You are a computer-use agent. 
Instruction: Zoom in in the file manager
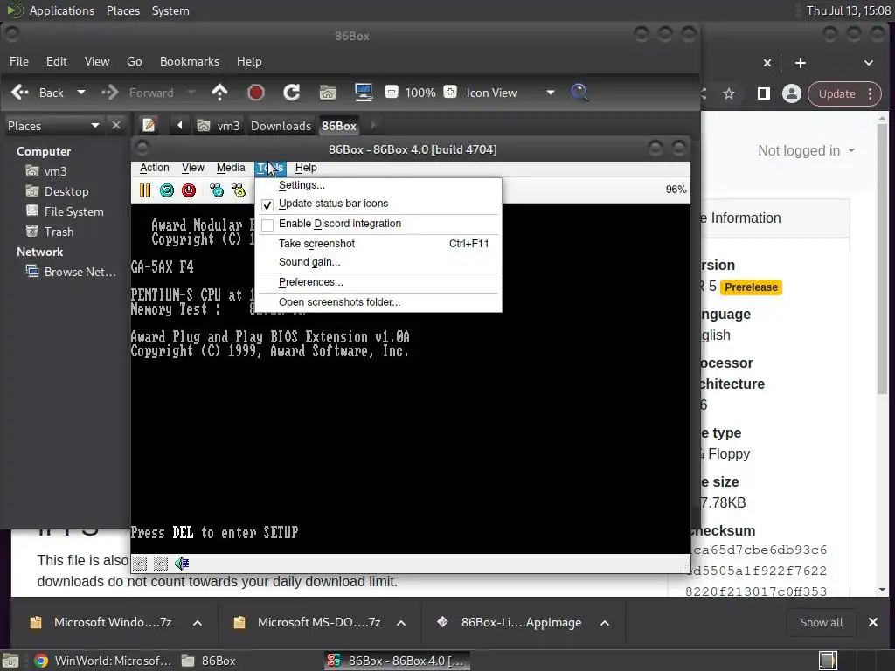tap(450, 92)
